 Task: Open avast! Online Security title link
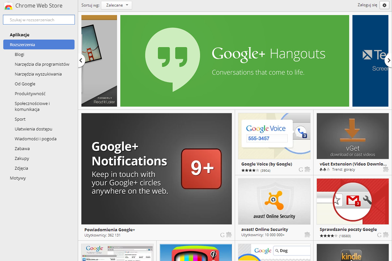[264, 229]
